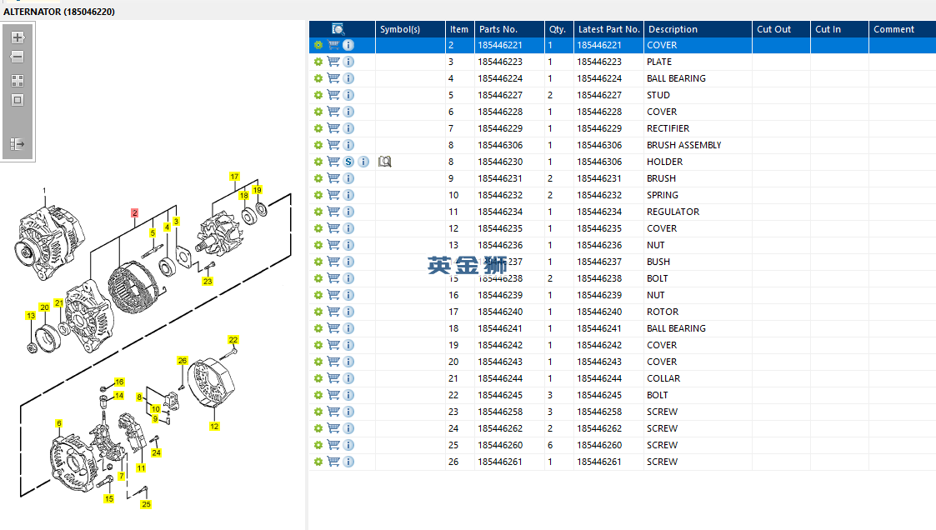Click supersession S icon on HOLDER row
This screenshot has width=936, height=530.
pyautogui.click(x=348, y=162)
